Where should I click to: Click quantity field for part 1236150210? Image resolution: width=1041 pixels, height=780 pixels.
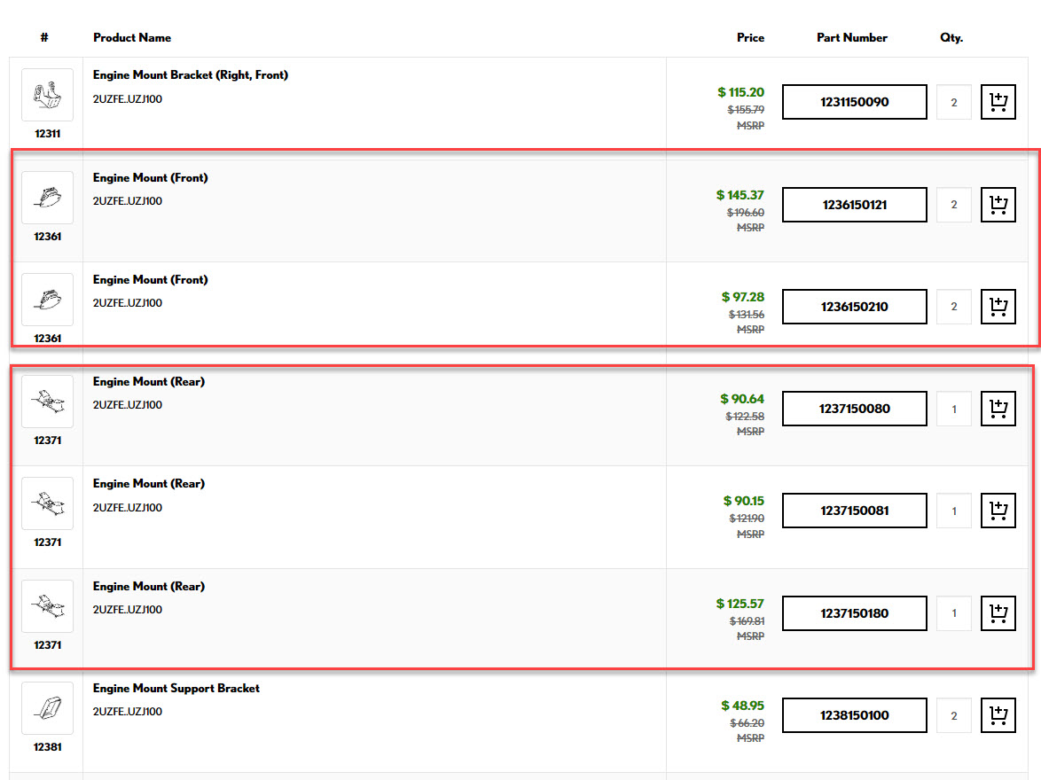[x=954, y=307]
